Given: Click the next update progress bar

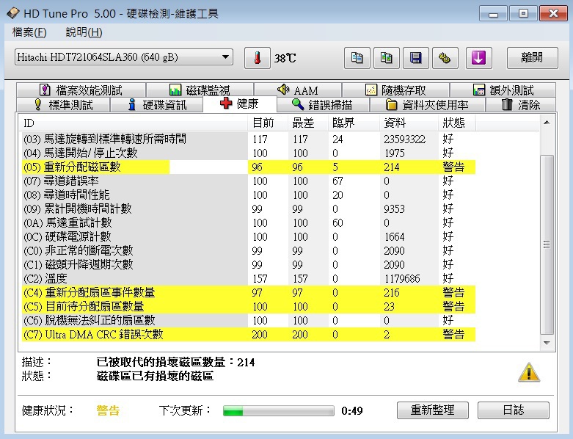Looking at the screenshot, I should pos(279,411).
